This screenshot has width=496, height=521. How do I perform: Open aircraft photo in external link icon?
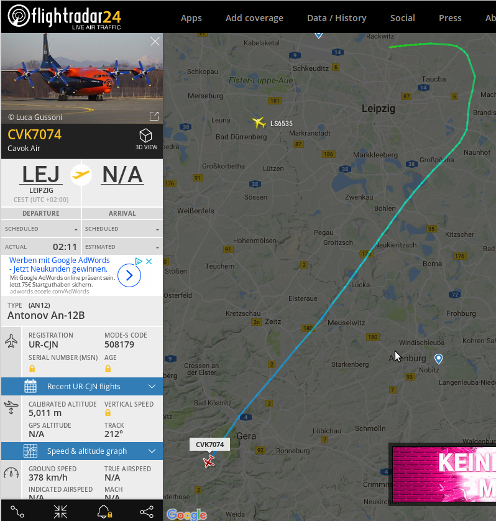pos(154,116)
